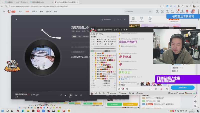Viewport: 200px width, 113px height.
Task: Toggle shuffle mode in music player
Action: coord(61,95)
